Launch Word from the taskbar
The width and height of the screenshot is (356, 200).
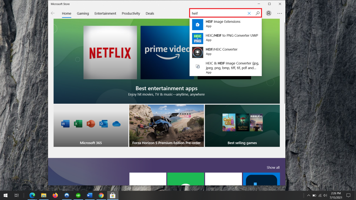point(90,195)
